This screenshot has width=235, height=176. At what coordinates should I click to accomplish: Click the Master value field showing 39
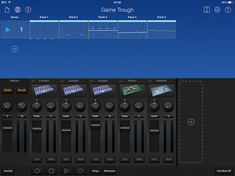(x=22, y=116)
